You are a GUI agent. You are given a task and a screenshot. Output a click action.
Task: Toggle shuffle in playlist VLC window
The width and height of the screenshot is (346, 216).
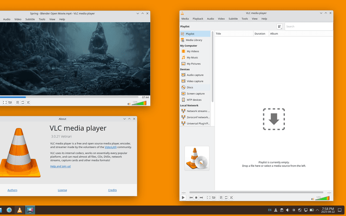(x=231, y=198)
